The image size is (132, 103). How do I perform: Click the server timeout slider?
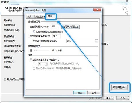click(42, 50)
